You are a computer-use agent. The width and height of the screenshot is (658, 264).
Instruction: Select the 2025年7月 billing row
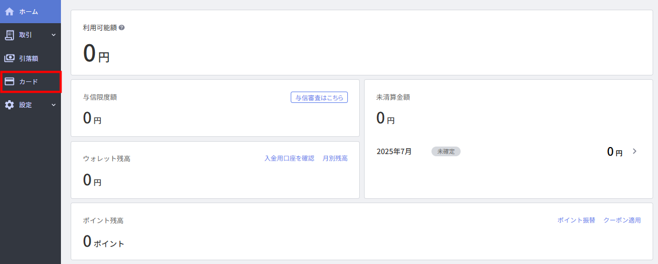(509, 151)
